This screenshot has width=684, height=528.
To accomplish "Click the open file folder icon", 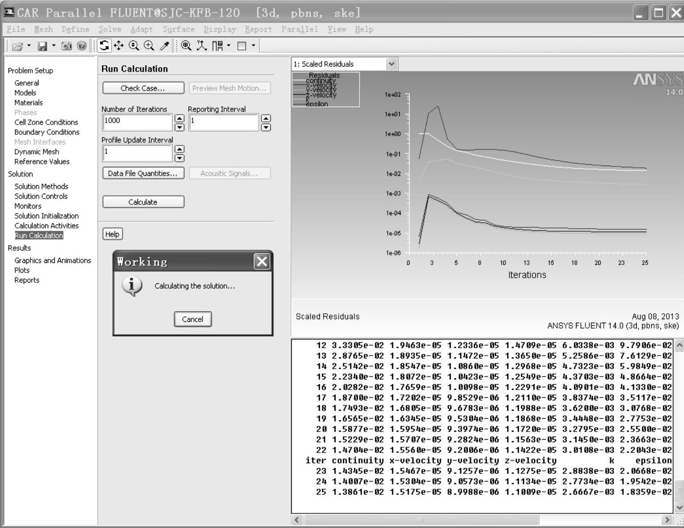I will click(x=17, y=46).
